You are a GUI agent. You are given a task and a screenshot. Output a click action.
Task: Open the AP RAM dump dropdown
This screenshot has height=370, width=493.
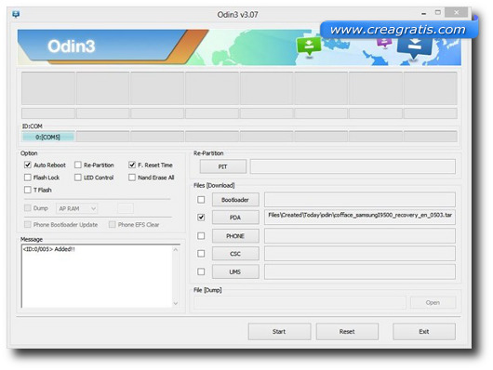pyautogui.click(x=76, y=208)
